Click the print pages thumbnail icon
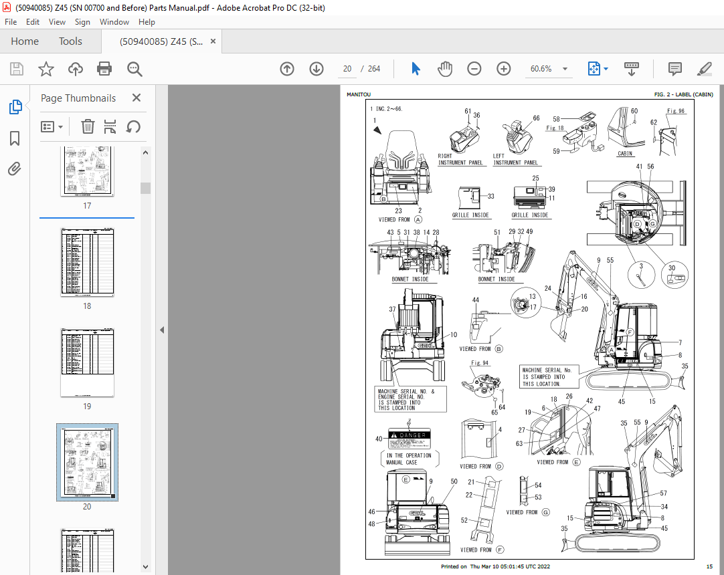 110,126
